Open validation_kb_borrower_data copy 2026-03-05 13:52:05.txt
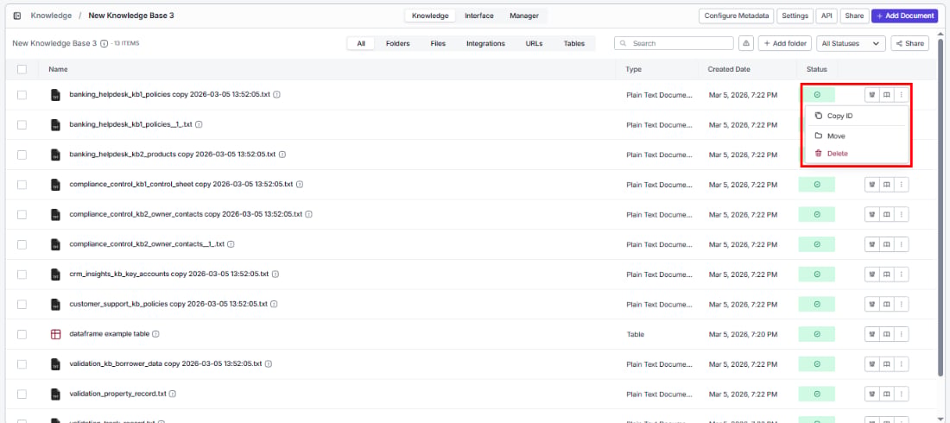This screenshot has height=423, width=950. (166, 364)
